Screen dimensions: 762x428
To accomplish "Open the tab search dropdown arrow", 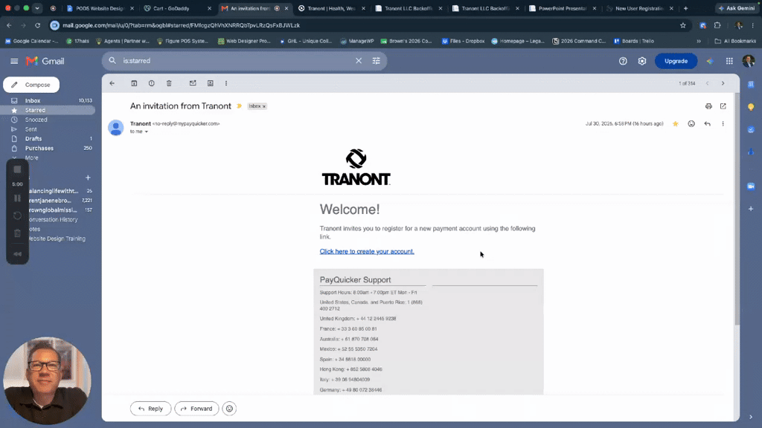I will point(37,8).
